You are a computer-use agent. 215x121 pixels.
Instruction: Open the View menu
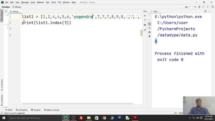[17, 2]
